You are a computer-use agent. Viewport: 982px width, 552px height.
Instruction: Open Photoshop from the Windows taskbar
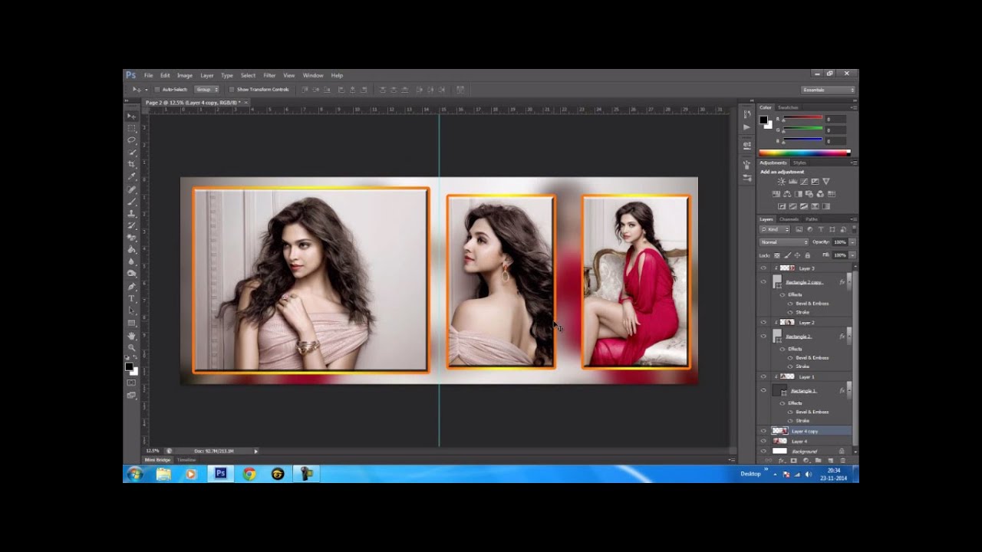[220, 474]
